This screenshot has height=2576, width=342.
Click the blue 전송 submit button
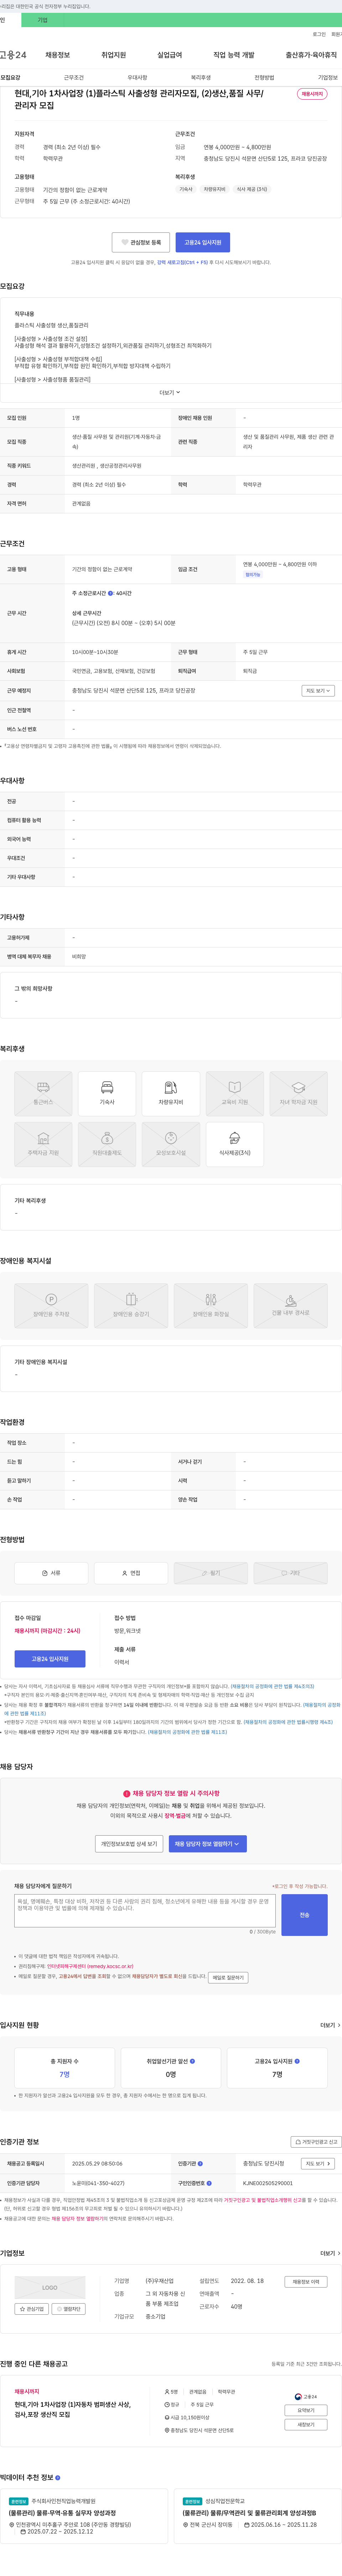[304, 1914]
